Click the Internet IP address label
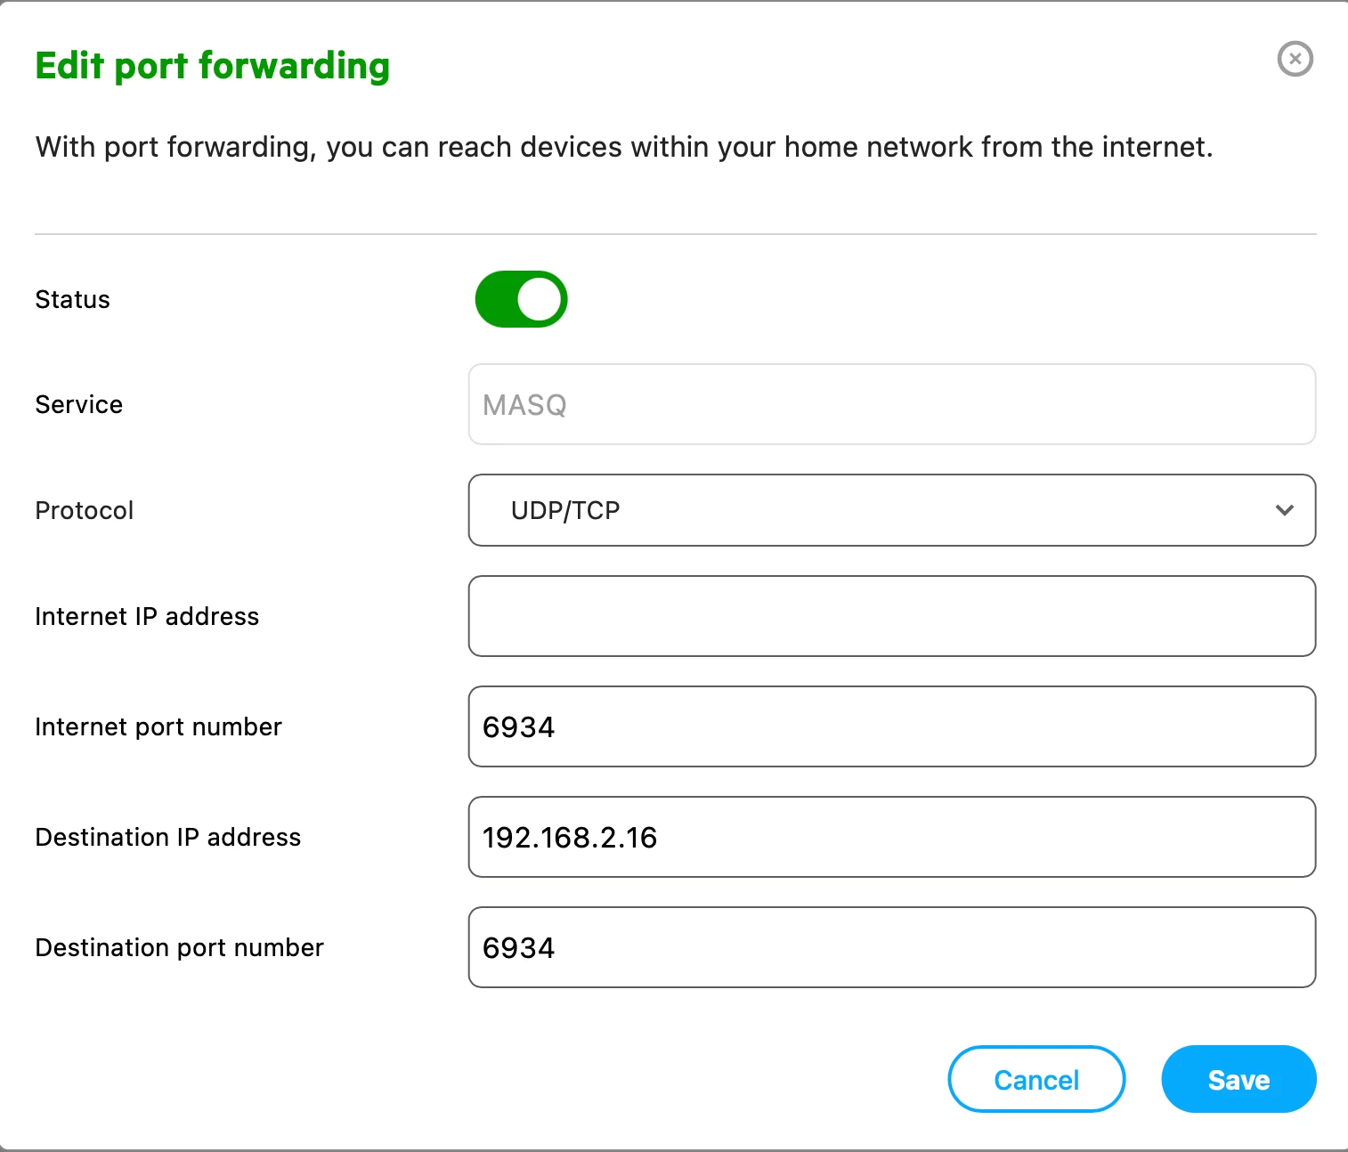Image resolution: width=1348 pixels, height=1152 pixels. pyautogui.click(x=147, y=616)
